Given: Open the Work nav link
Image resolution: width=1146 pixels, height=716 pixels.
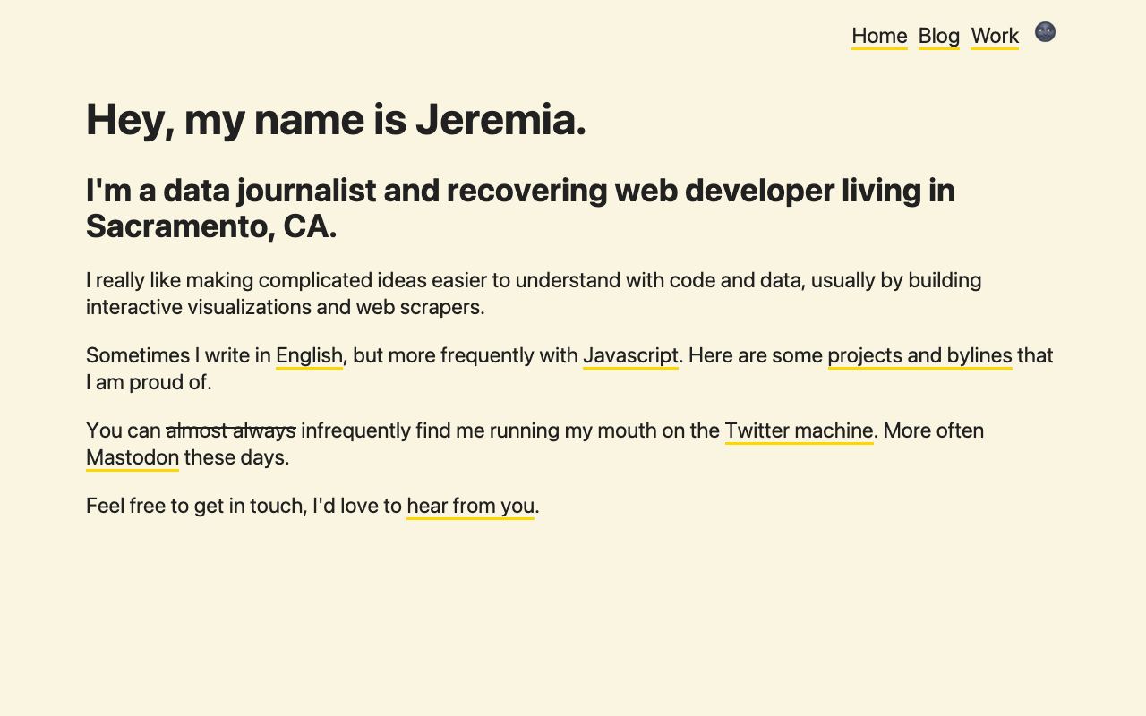Looking at the screenshot, I should (995, 36).
